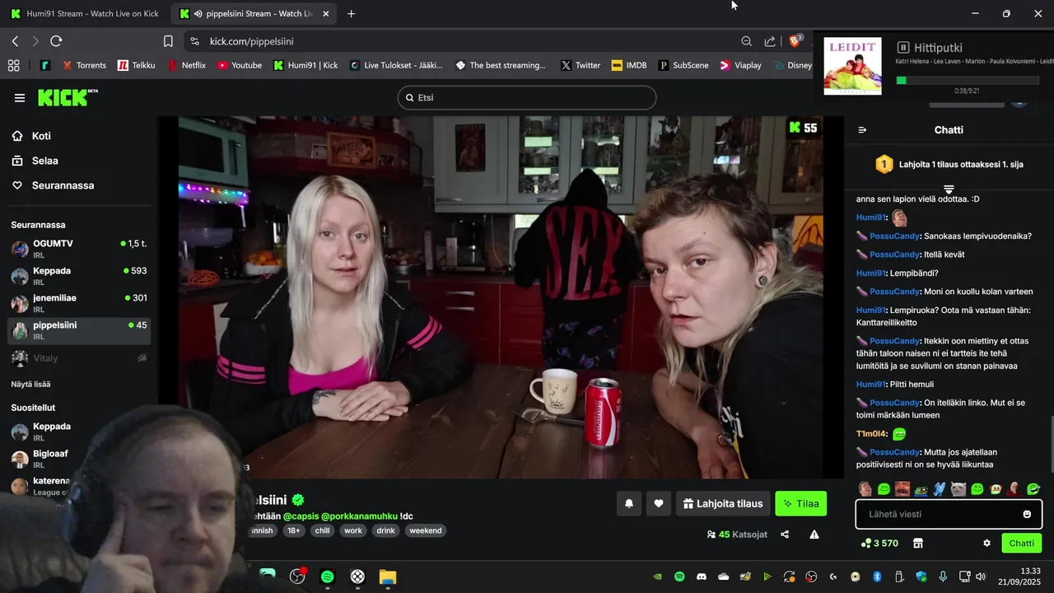Seek on the Hittiputki progress bar
Screen dimensions: 1054x593
click(x=968, y=81)
